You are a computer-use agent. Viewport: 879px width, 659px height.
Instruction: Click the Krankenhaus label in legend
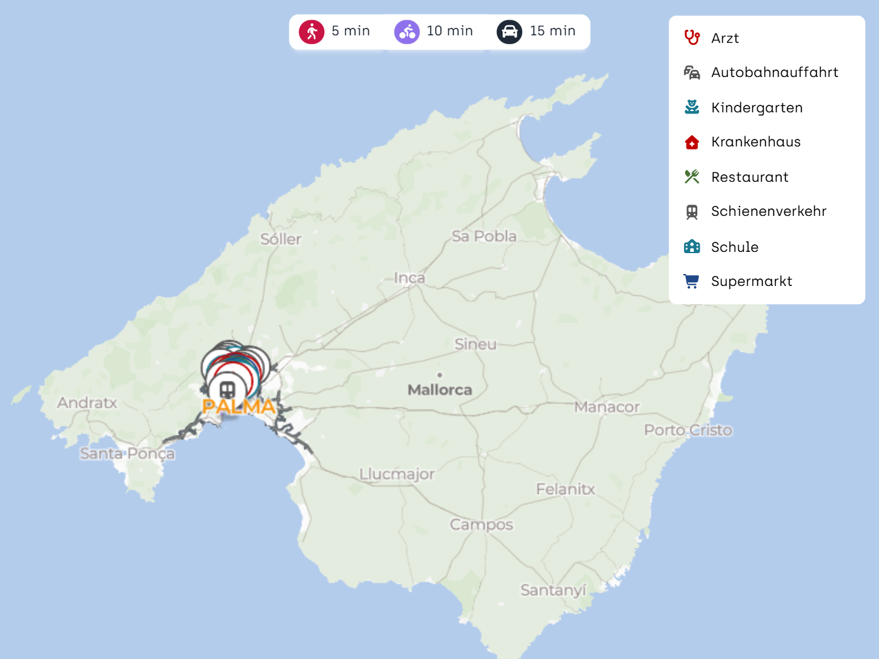click(x=756, y=142)
